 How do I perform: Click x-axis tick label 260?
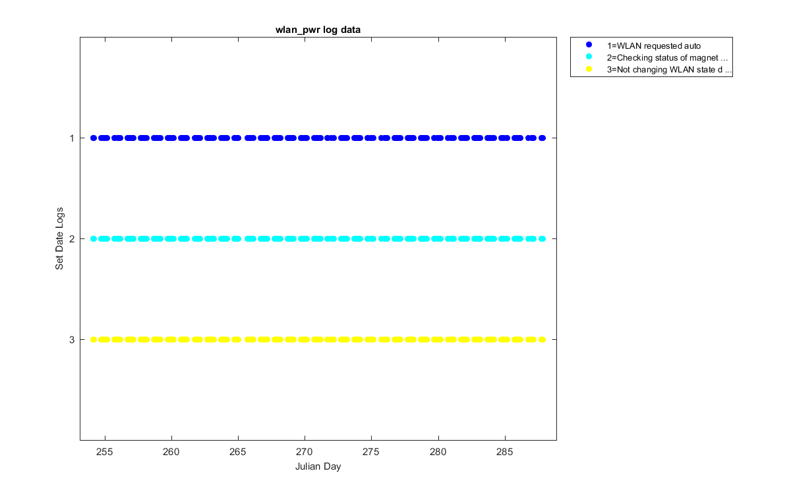[171, 453]
